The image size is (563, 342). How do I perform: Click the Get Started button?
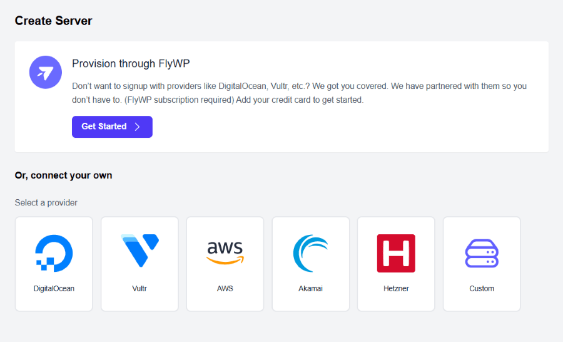click(112, 127)
